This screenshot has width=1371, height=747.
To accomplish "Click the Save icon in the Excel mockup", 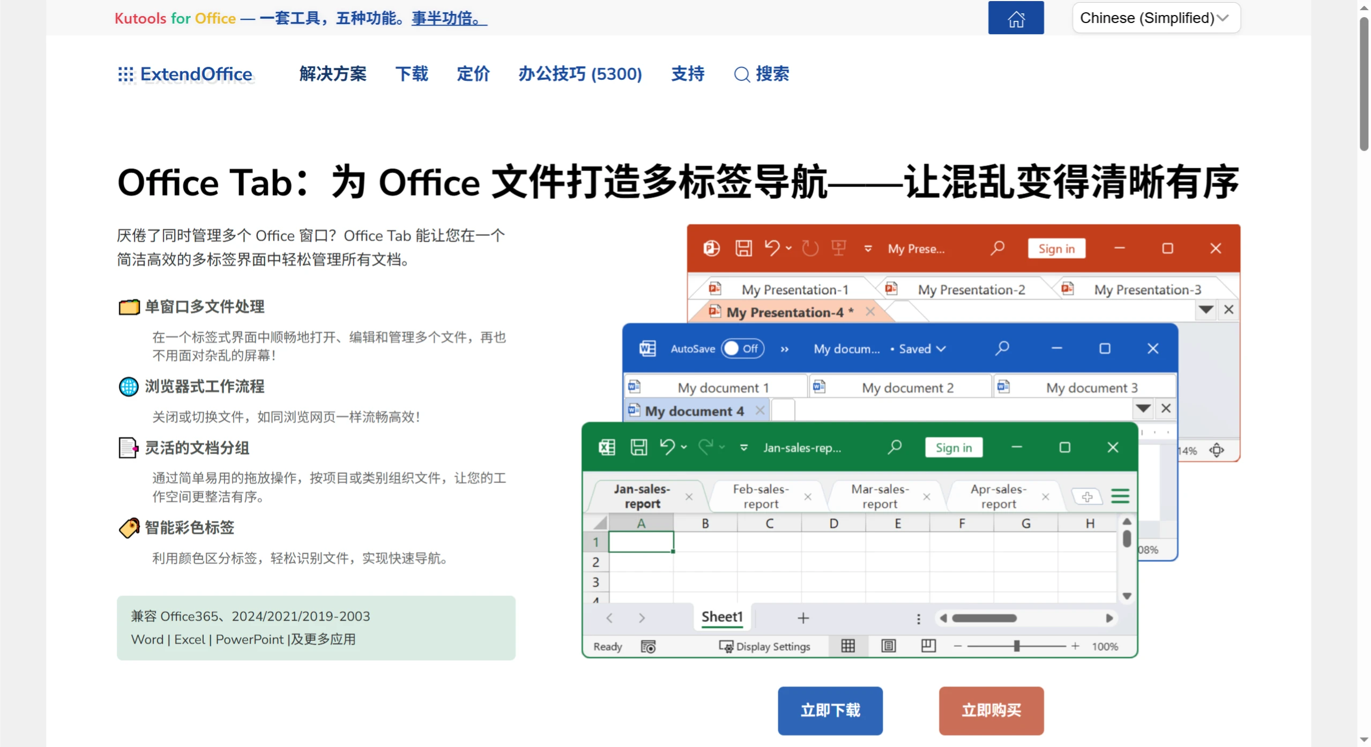I will click(x=639, y=446).
